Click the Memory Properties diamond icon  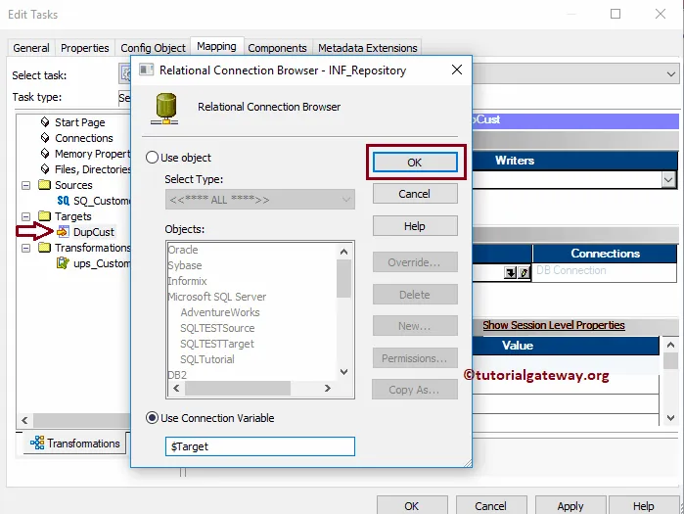tap(45, 154)
